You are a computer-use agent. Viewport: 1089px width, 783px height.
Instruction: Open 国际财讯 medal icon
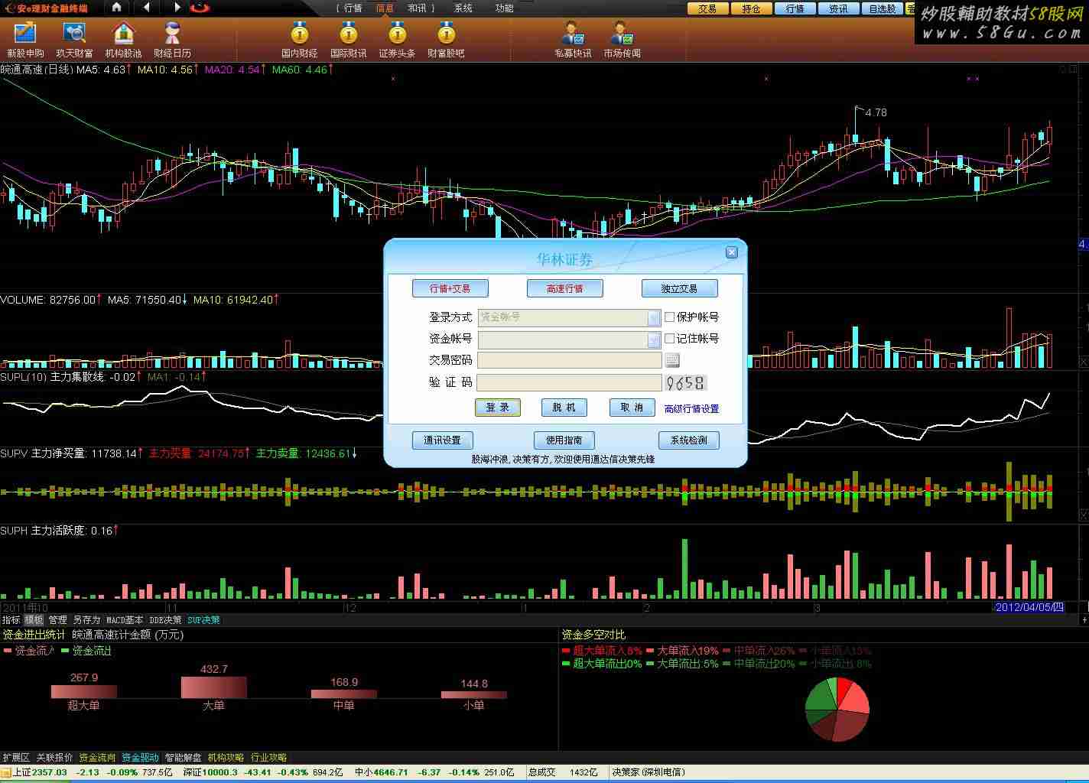[x=348, y=40]
